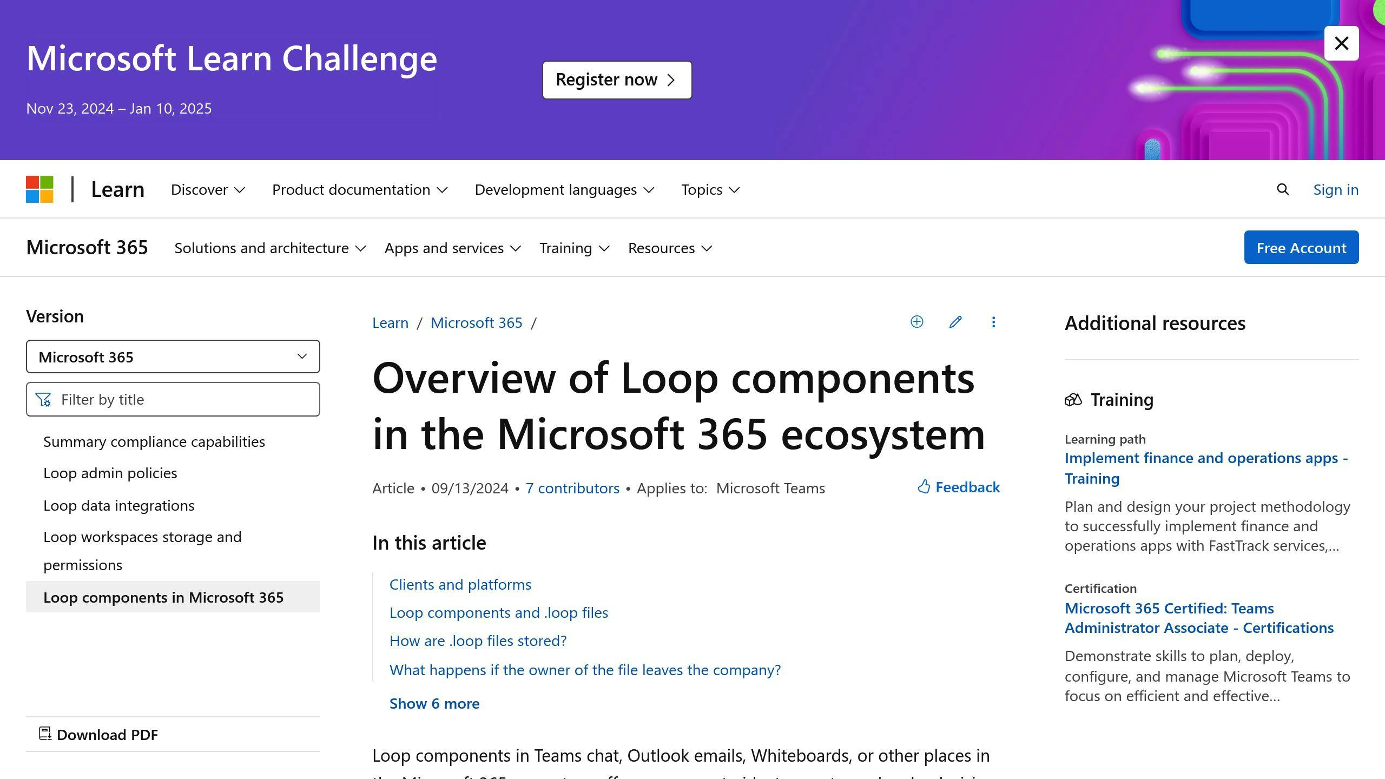Open the Version Microsoft 365 combo box
1385x779 pixels.
pyautogui.click(x=173, y=357)
